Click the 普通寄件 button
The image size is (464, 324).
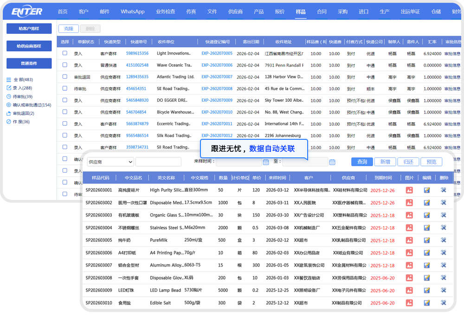[29, 63]
